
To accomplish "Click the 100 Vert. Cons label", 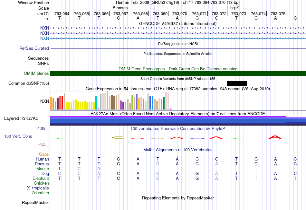I will [x=18, y=136].
